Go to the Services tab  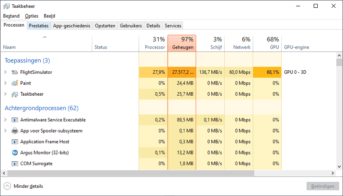[x=173, y=26]
